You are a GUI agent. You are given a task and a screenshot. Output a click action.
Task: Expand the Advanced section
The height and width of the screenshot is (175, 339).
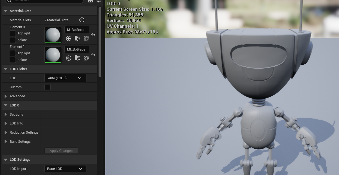[6, 96]
